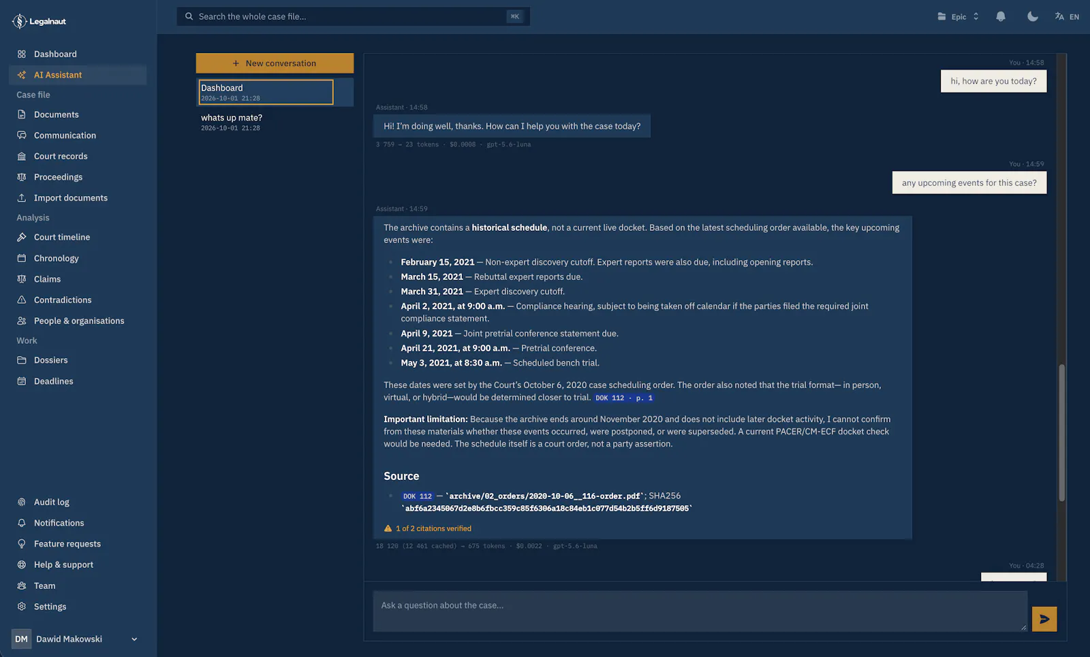
Task: Go to the Team page
Action: pyautogui.click(x=78, y=586)
